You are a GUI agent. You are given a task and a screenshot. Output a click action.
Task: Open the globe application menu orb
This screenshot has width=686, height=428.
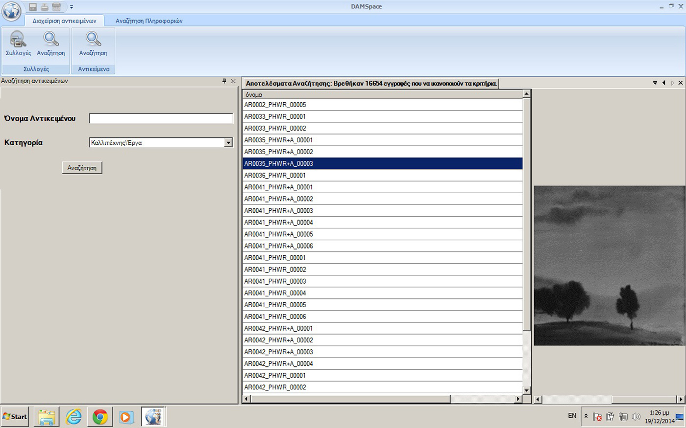point(11,11)
